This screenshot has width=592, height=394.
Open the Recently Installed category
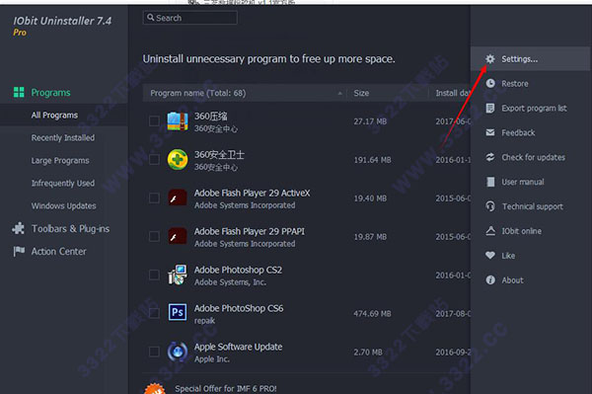tap(63, 138)
